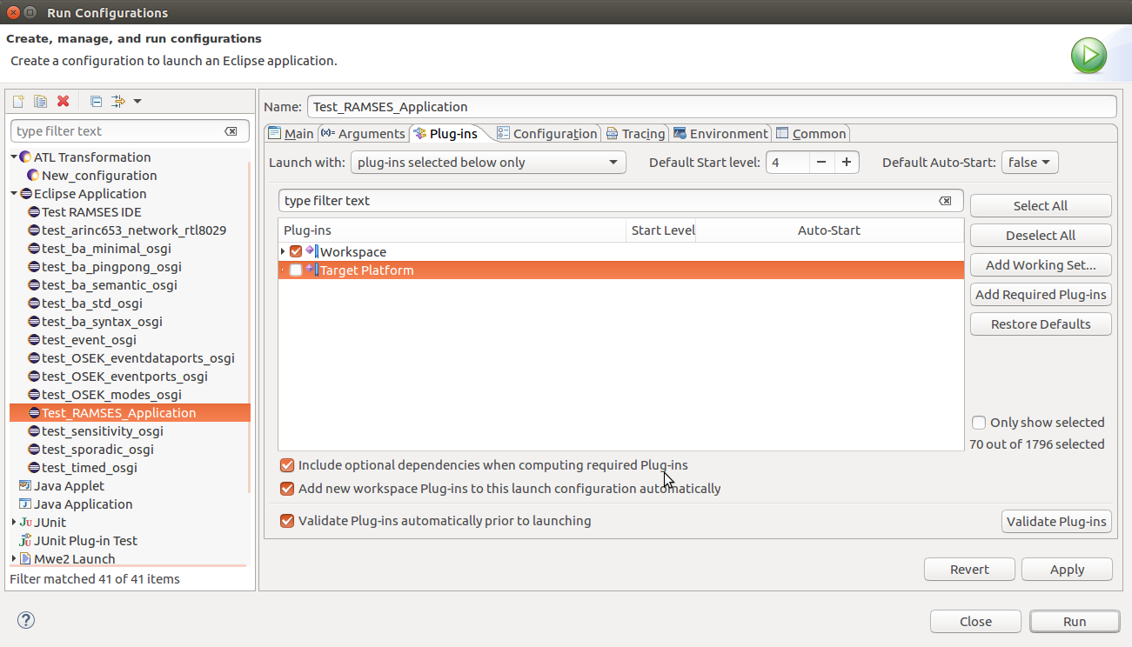The width and height of the screenshot is (1132, 647).
Task: Toggle Add new workspace Plug-ins automatically checkbox
Action: tap(287, 489)
